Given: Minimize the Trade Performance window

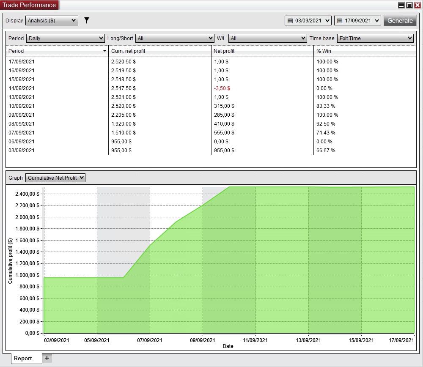Looking at the screenshot, I should click(401, 5).
